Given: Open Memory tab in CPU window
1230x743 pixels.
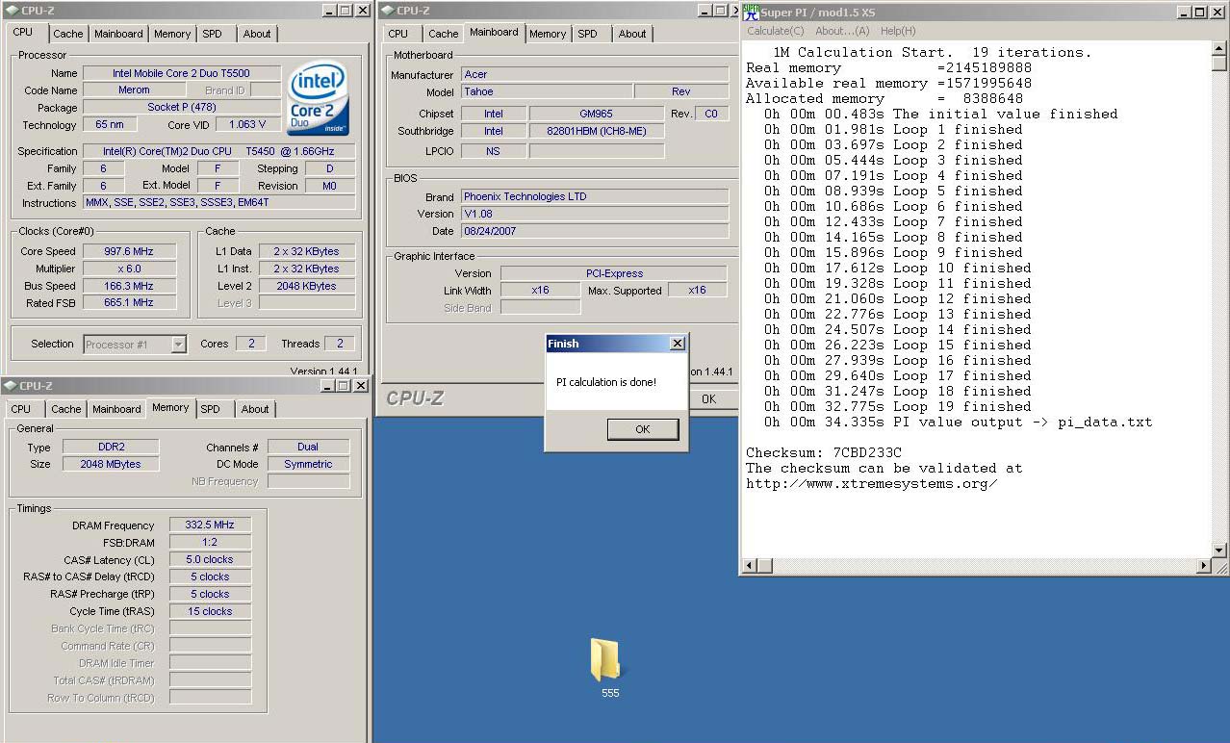Looking at the screenshot, I should (x=172, y=34).
